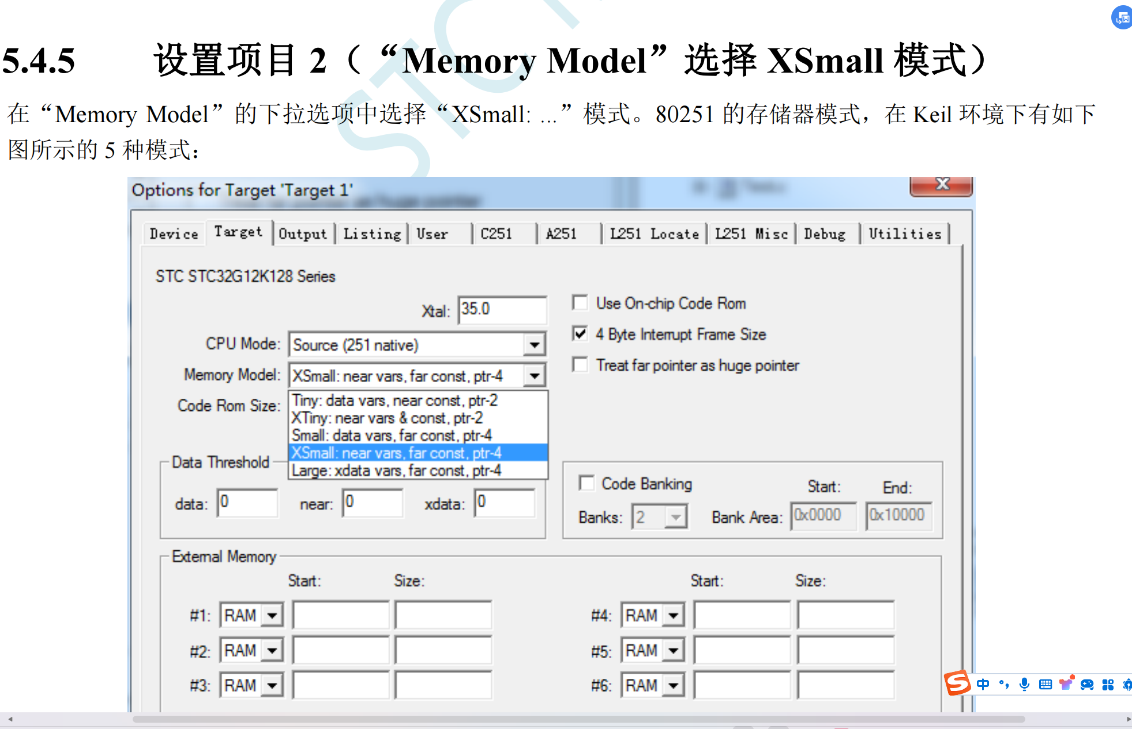Screen dimensions: 1132x729
Task: Open the Banks dropdown
Action: click(676, 516)
